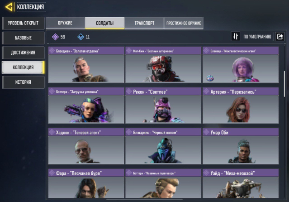Open the ДОСТИЖЕНИЯ section

pos(23,53)
